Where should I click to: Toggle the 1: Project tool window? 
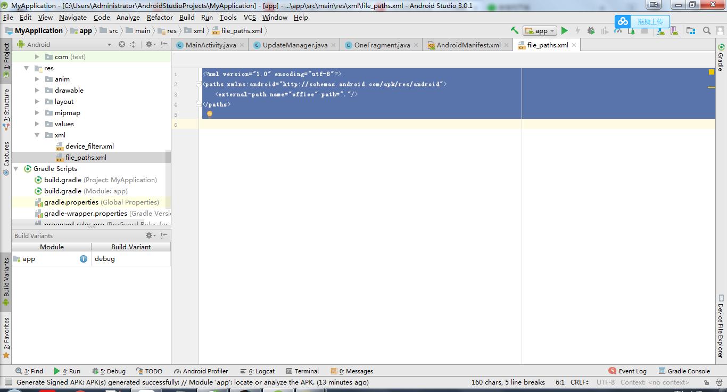6,60
